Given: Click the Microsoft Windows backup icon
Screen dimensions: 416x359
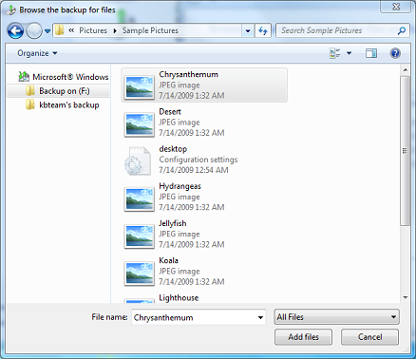Looking at the screenshot, I should pyautogui.click(x=24, y=77).
